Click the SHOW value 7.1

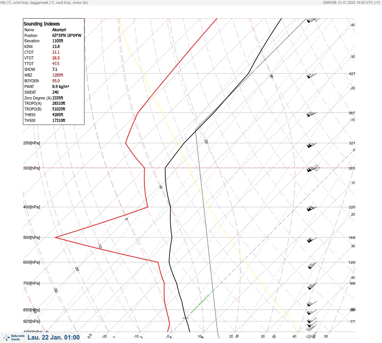(54, 69)
